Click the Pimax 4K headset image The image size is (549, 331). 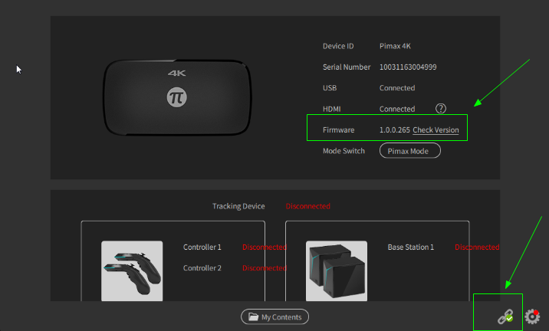tap(177, 97)
